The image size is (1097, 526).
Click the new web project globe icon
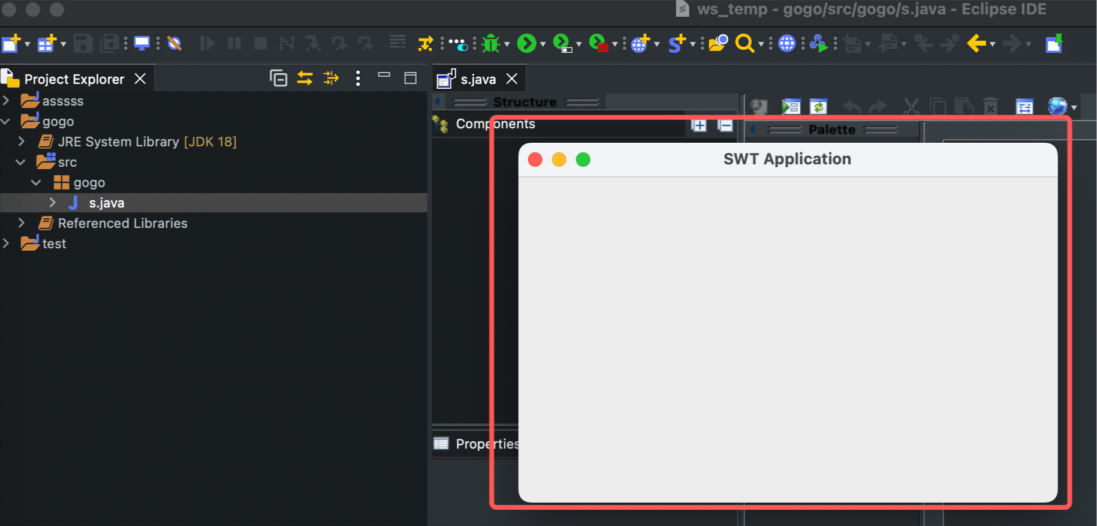[640, 43]
